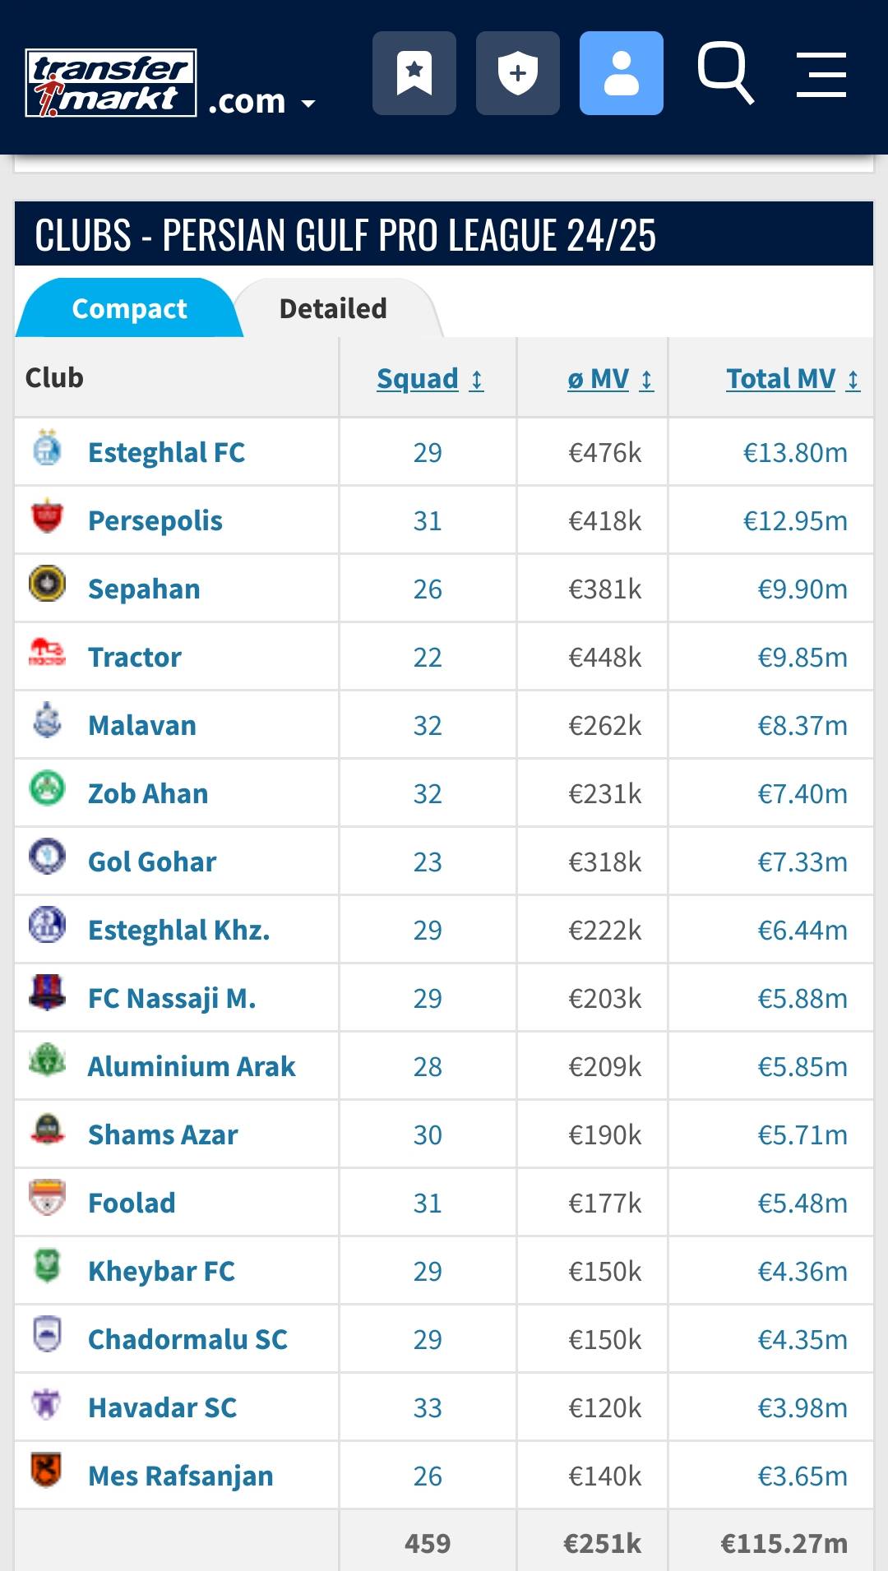Open the user profile icon
The image size is (888, 1571).
click(622, 73)
